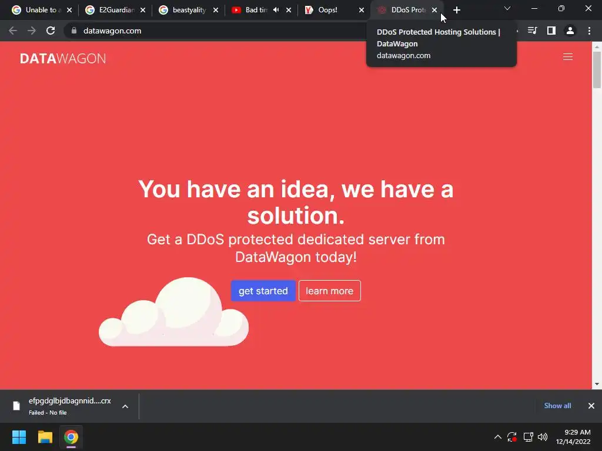
Task: Click the scrollbar down arrow
Action: [x=597, y=384]
